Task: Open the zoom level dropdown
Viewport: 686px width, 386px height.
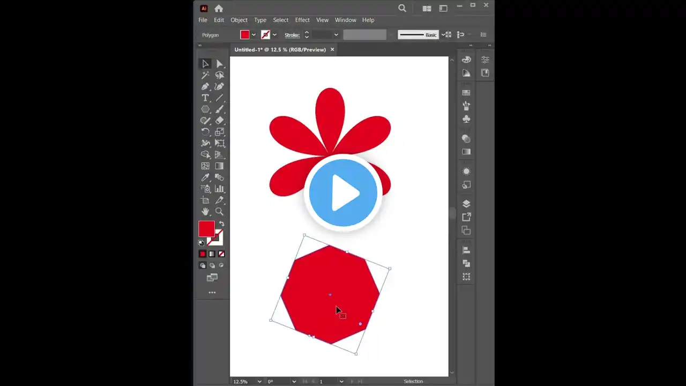Action: (x=259, y=381)
